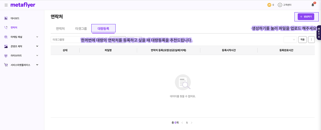The width and height of the screenshot is (321, 130).
Task: Expand the 라이브러리 menu chevron
Action: [x=37, y=55]
